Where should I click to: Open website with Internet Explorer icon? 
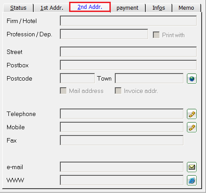(x=192, y=180)
